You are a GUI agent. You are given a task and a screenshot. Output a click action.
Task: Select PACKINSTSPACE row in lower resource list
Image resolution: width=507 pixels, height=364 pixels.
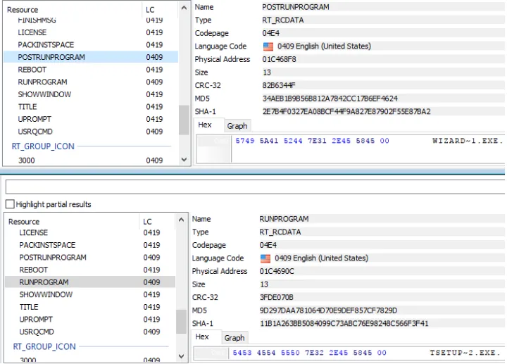pos(90,245)
